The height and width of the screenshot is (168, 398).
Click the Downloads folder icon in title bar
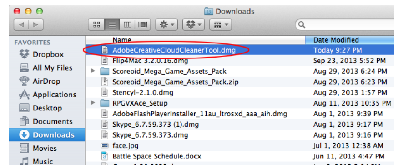click(209, 11)
